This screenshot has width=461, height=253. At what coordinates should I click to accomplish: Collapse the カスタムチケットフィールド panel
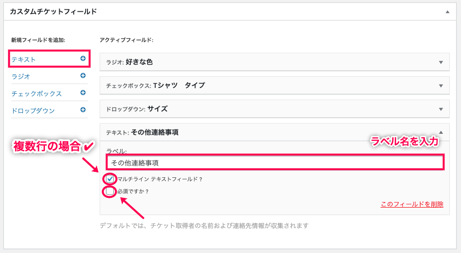[447, 12]
